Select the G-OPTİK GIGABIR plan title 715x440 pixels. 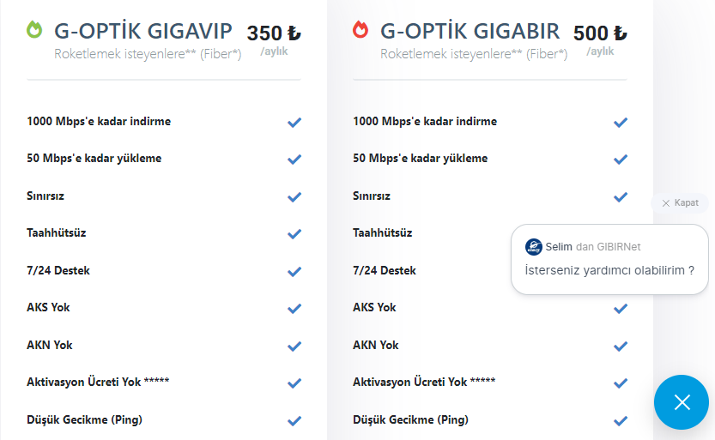click(470, 32)
